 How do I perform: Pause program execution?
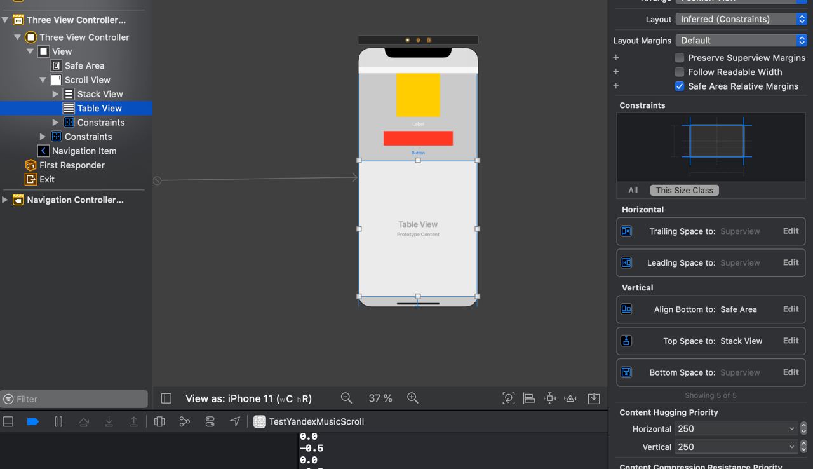(x=58, y=421)
